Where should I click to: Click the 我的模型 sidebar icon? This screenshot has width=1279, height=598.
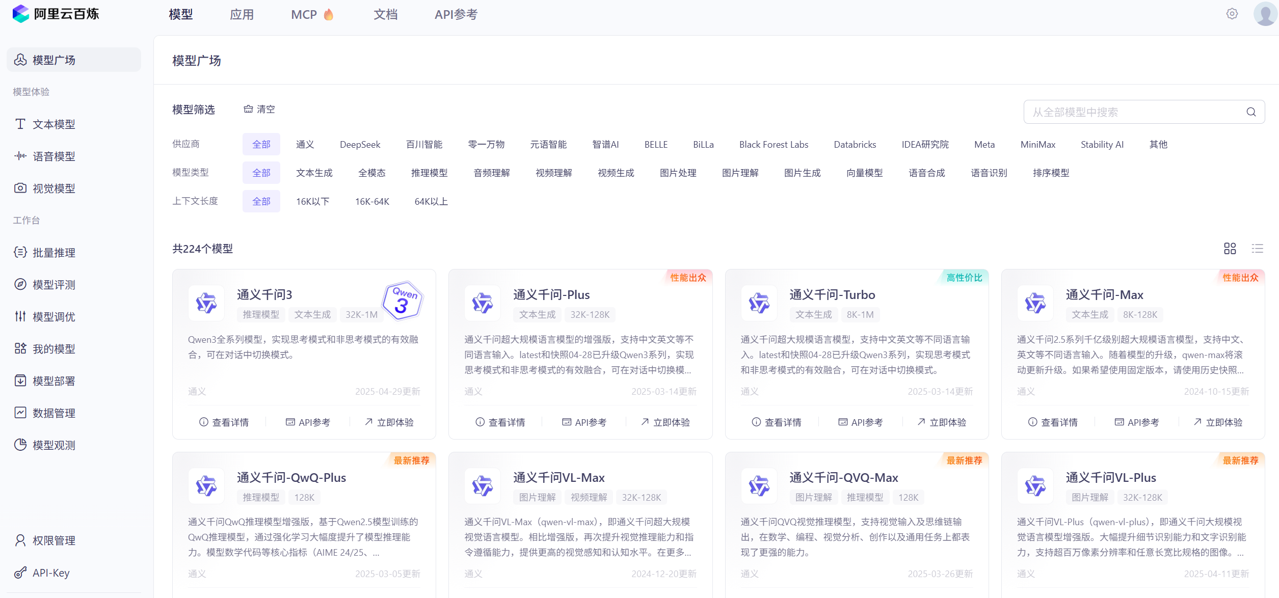coord(20,348)
